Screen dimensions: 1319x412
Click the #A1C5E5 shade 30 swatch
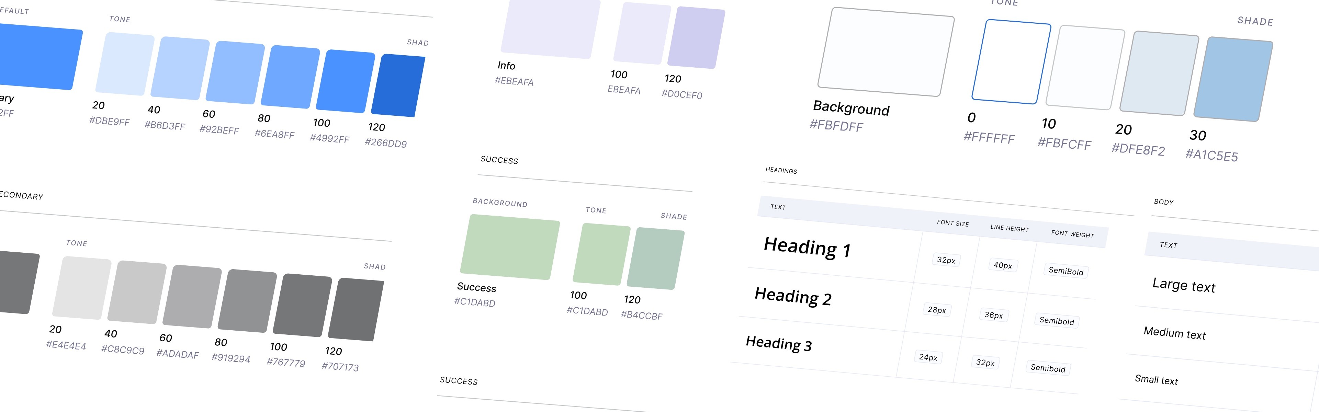click(x=1232, y=79)
